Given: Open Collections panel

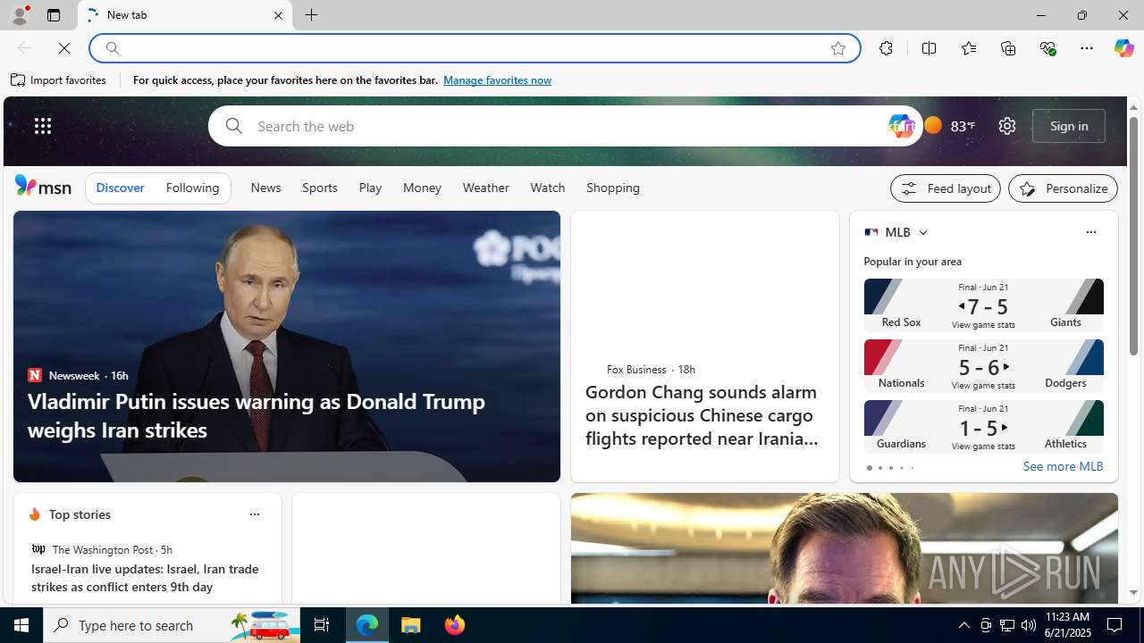Looking at the screenshot, I should pos(1008,48).
